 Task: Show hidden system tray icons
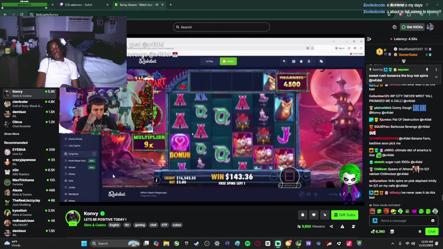point(392,243)
